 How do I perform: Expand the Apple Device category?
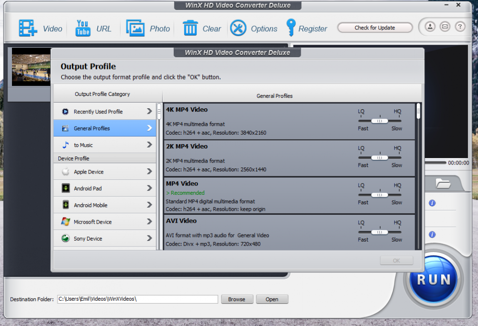pyautogui.click(x=105, y=171)
